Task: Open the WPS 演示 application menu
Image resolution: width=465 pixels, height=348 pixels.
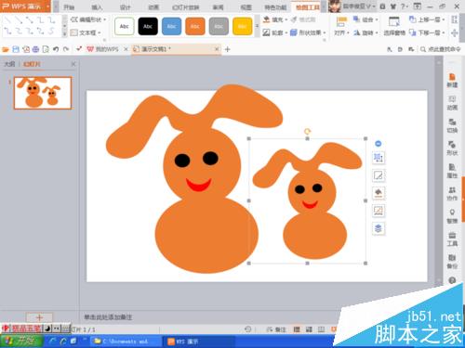Action: click(25, 6)
